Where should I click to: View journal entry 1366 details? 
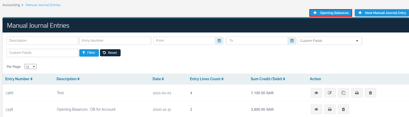coord(316,93)
